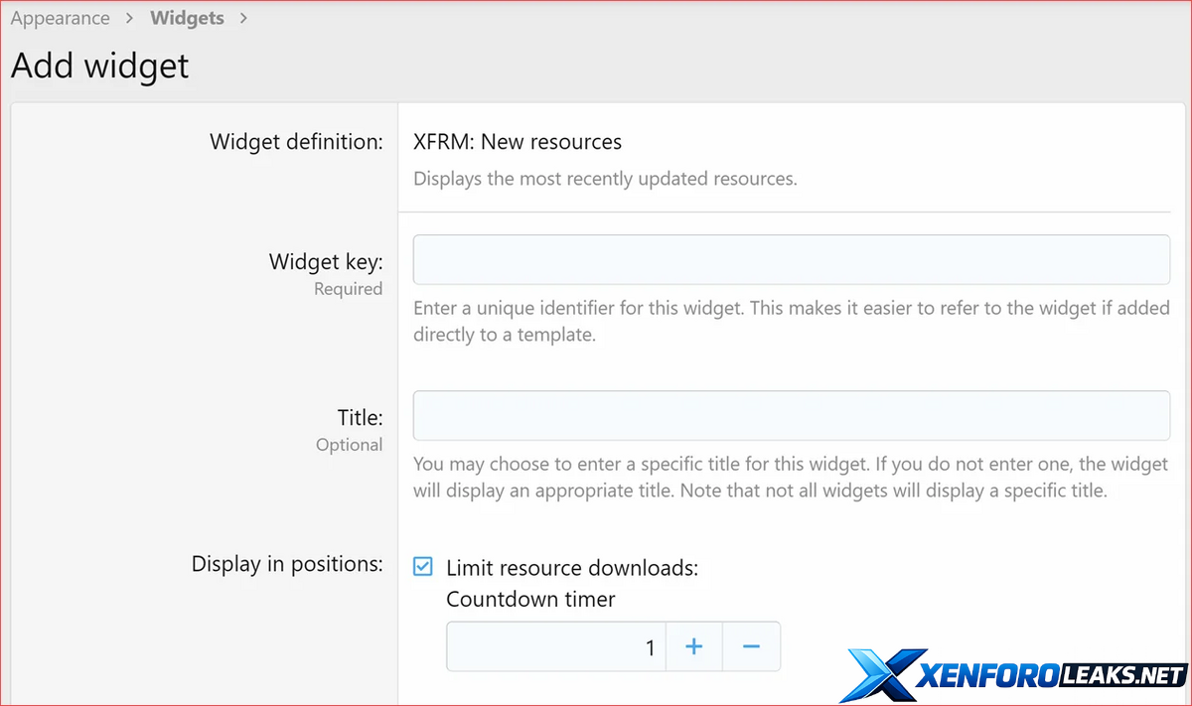Toggle the Limit resource downloads checkbox

pos(423,567)
